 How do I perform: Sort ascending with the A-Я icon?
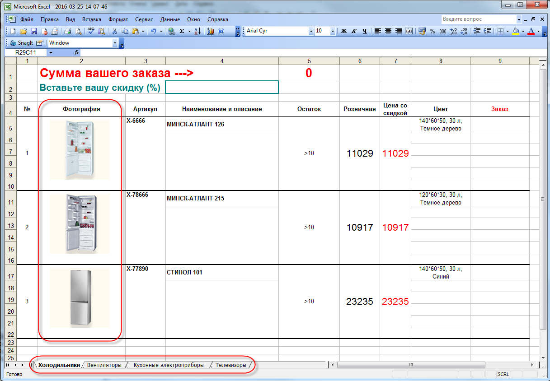click(x=197, y=31)
